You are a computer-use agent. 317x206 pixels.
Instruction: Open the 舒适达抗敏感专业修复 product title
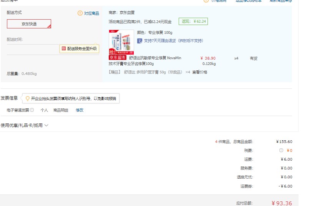145,61
